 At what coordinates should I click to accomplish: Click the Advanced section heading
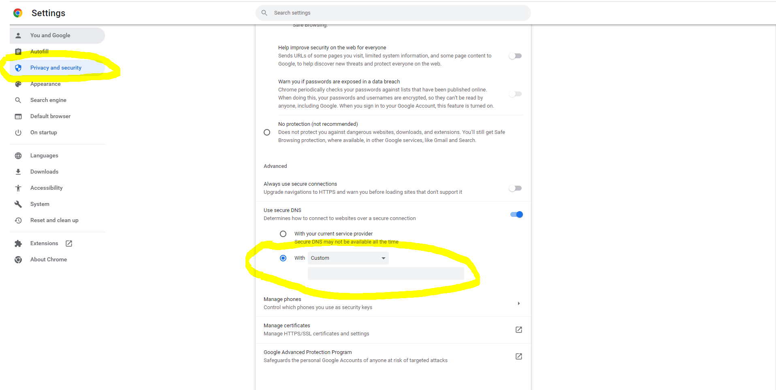pos(275,166)
